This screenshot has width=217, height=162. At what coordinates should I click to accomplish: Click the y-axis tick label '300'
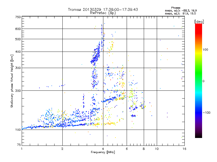click(18, 68)
